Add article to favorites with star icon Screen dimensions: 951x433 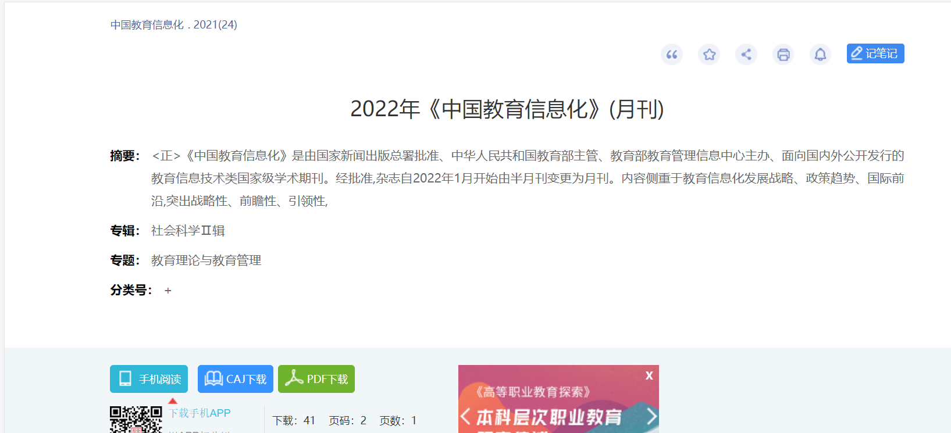coord(709,55)
